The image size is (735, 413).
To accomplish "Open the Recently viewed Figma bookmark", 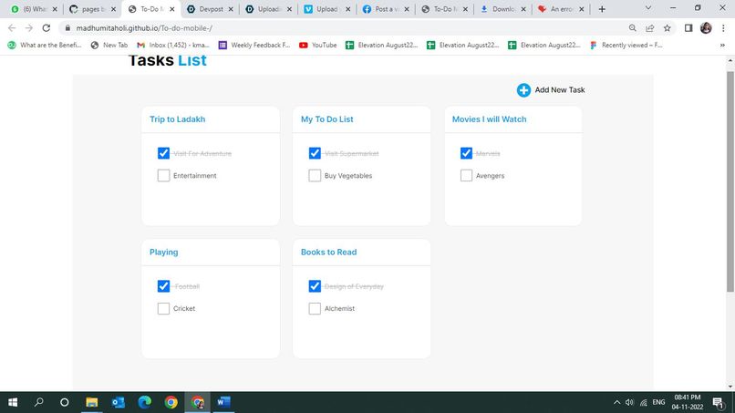I will tap(626, 45).
